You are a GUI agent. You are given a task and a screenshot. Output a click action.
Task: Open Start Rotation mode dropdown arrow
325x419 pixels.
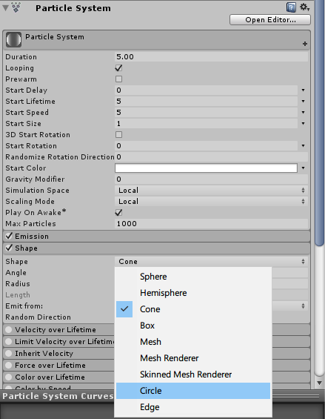click(303, 146)
